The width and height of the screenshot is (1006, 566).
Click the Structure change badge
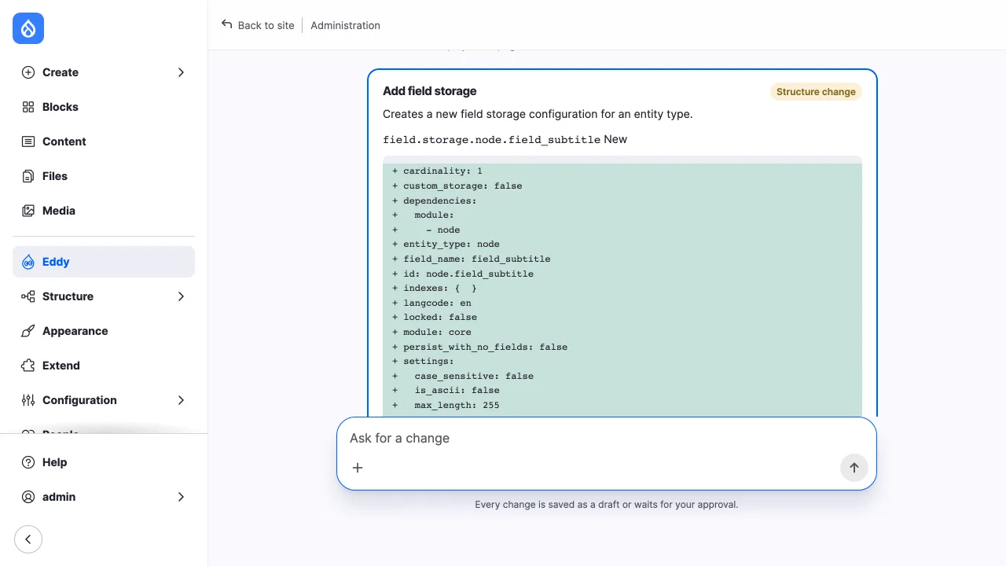click(x=816, y=92)
